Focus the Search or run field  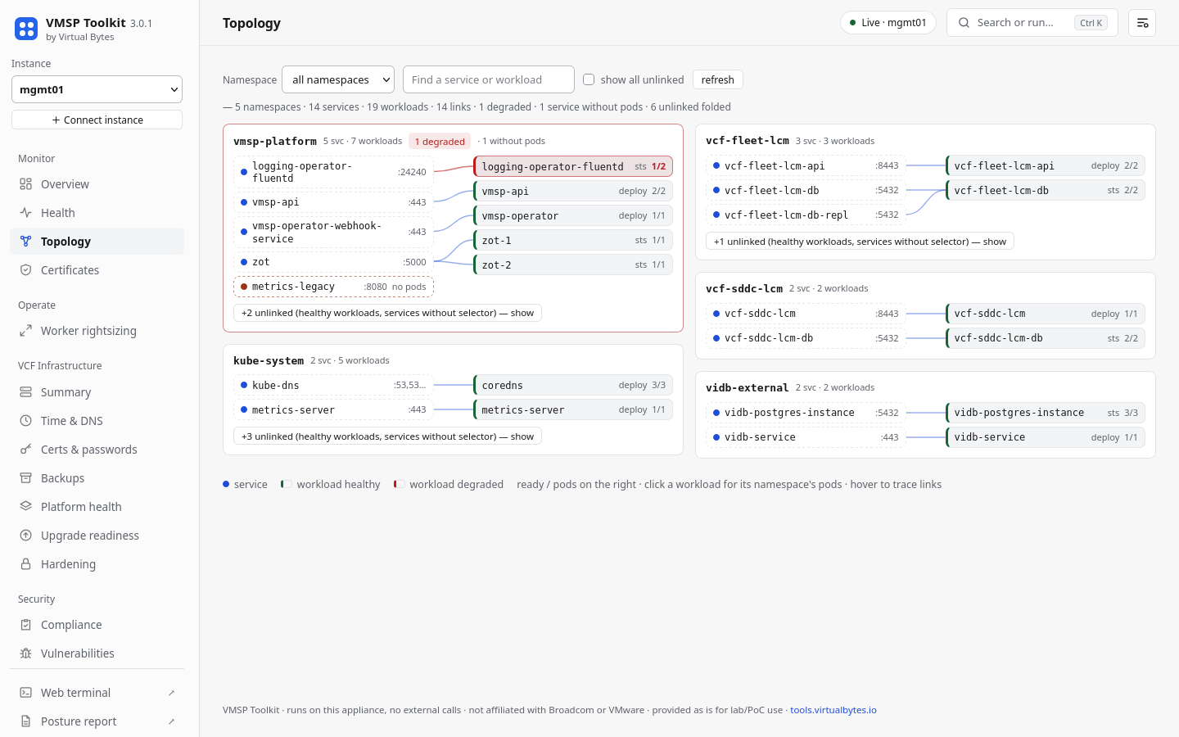[x=1032, y=23]
